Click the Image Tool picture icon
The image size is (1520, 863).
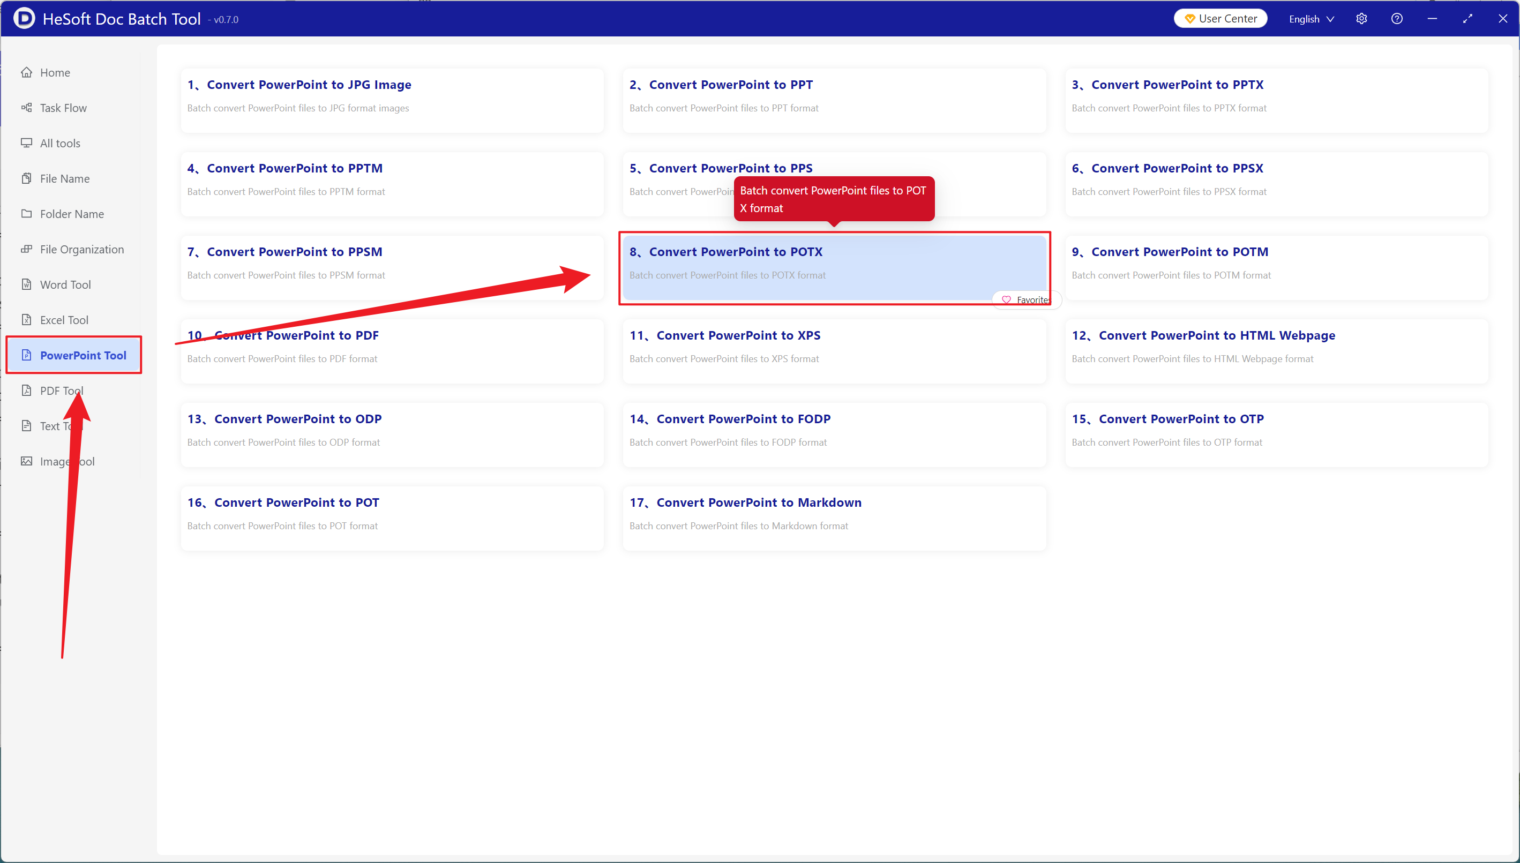pyautogui.click(x=26, y=461)
